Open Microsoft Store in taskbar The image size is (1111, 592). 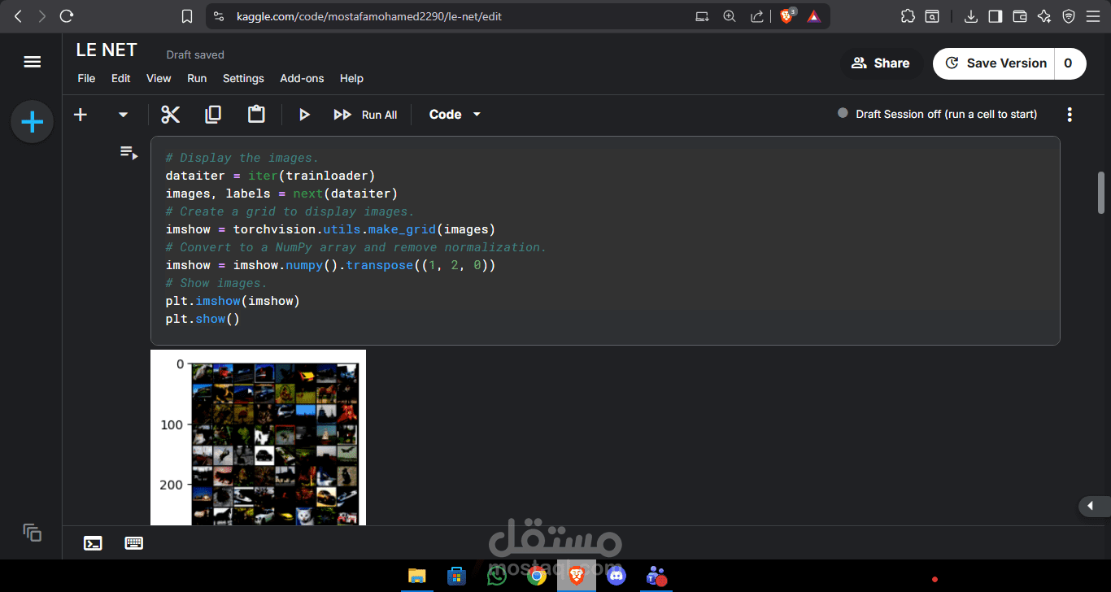pyautogui.click(x=456, y=576)
